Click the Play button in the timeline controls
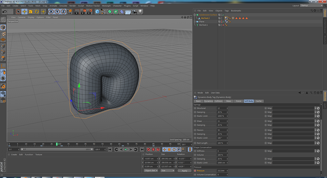 coord(126,149)
